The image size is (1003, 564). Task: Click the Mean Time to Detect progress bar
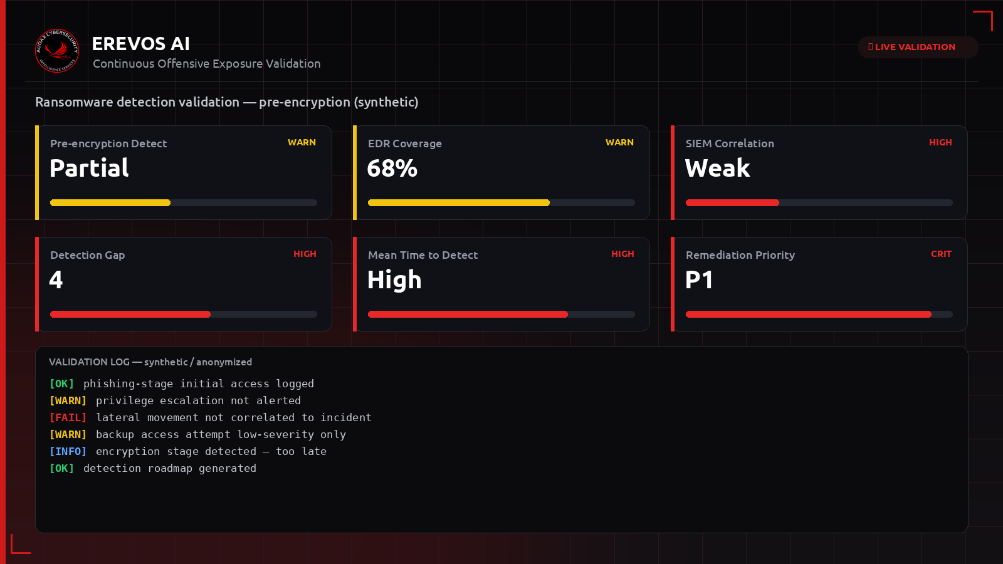tap(501, 314)
